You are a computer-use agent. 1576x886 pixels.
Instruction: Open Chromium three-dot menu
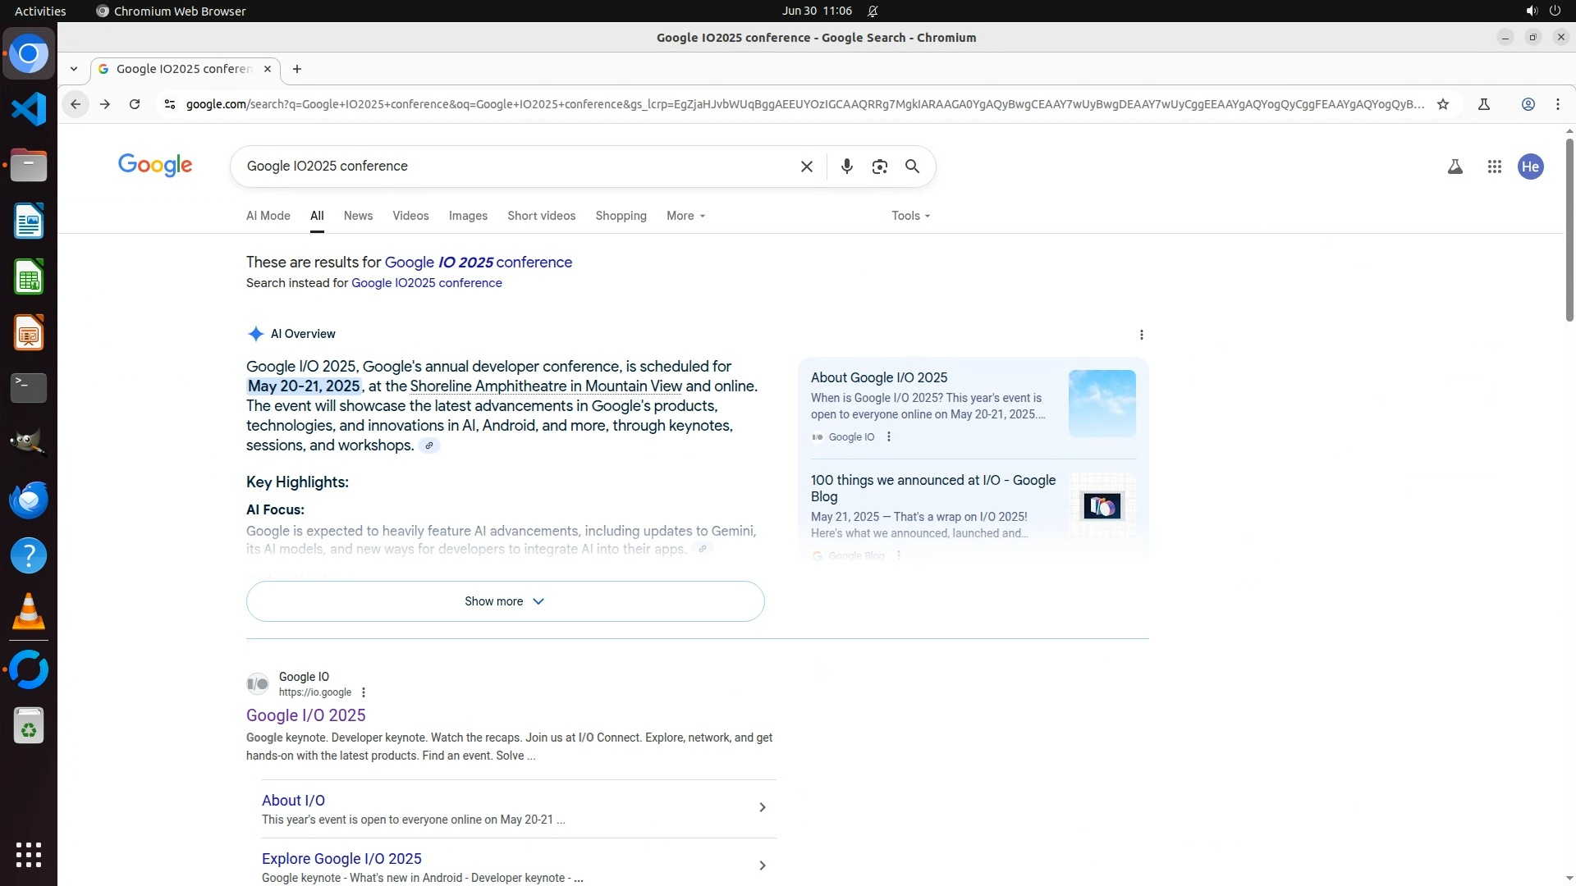coord(1557,104)
